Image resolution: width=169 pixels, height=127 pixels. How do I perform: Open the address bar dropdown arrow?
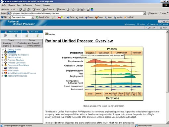click(144, 13)
